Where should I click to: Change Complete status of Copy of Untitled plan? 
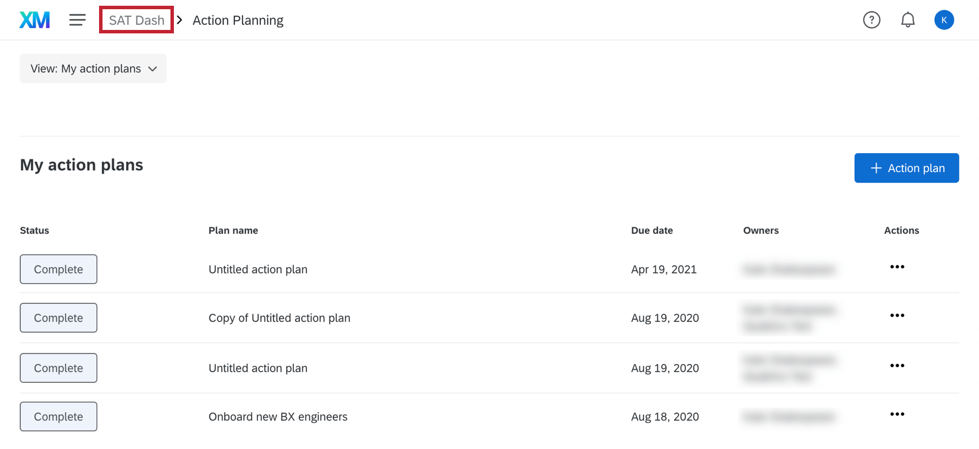pyautogui.click(x=58, y=318)
